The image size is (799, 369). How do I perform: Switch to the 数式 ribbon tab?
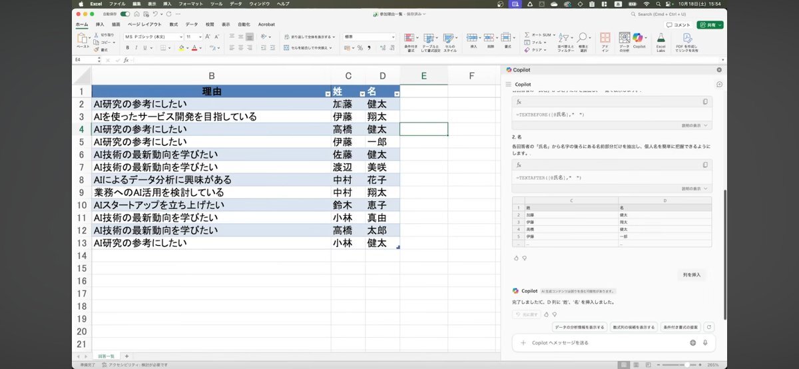click(173, 25)
